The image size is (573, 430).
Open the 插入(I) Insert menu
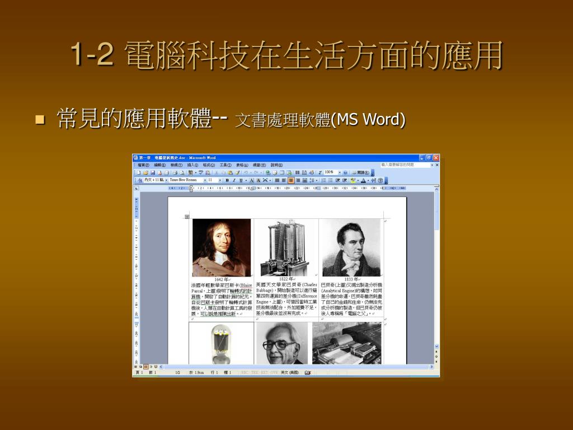(x=192, y=165)
